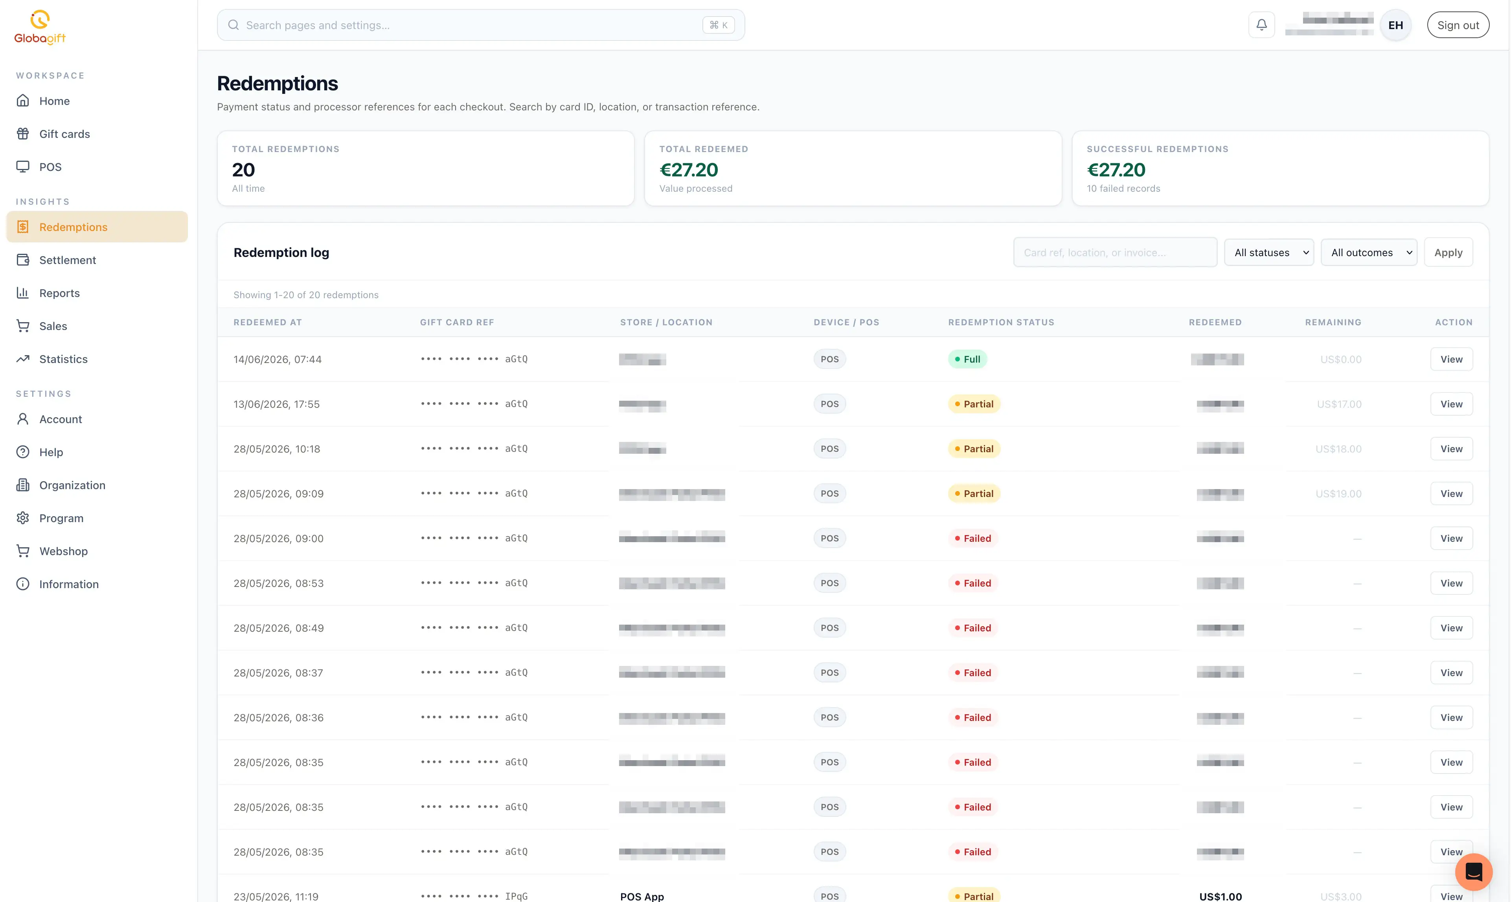Image resolution: width=1511 pixels, height=902 pixels.
Task: Open Gift cards in sidebar
Action: point(97,134)
